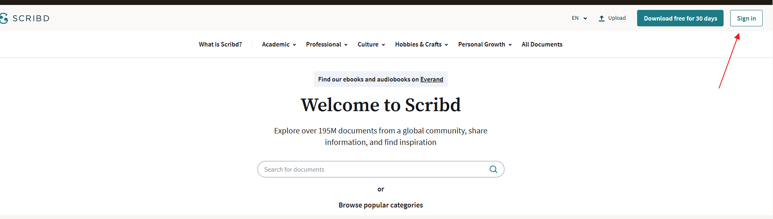Click the chevron arrow beside Culture
Screen dimensions: 773x219
[383, 45]
